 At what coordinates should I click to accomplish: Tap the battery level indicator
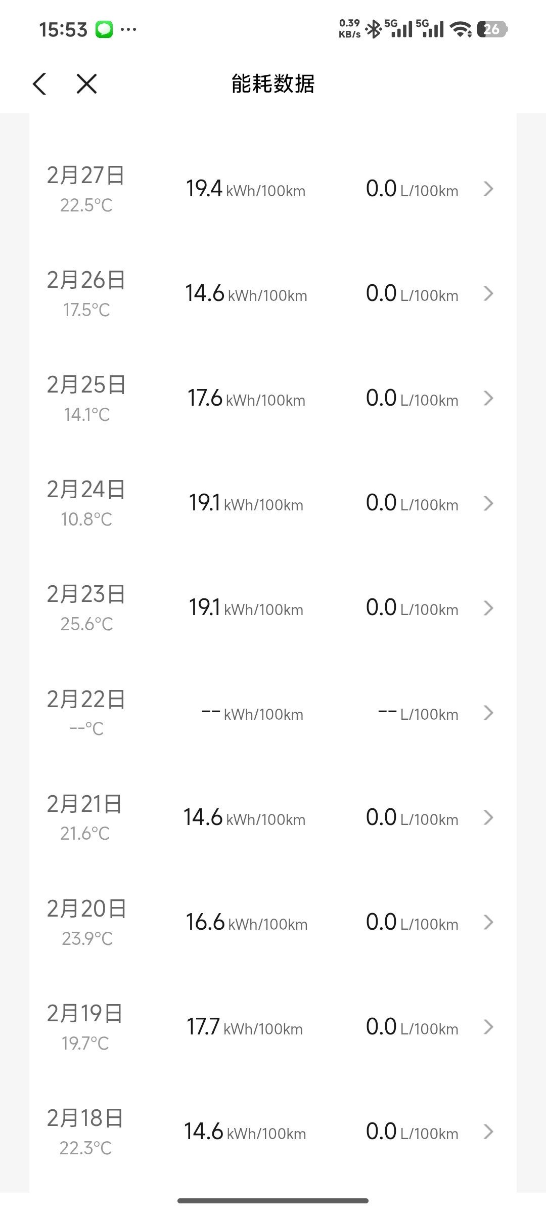click(491, 29)
